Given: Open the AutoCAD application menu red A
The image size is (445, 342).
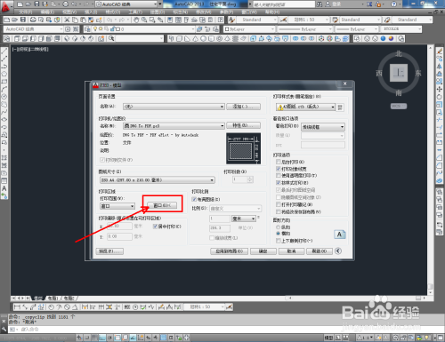Looking at the screenshot, I should coord(6,6).
